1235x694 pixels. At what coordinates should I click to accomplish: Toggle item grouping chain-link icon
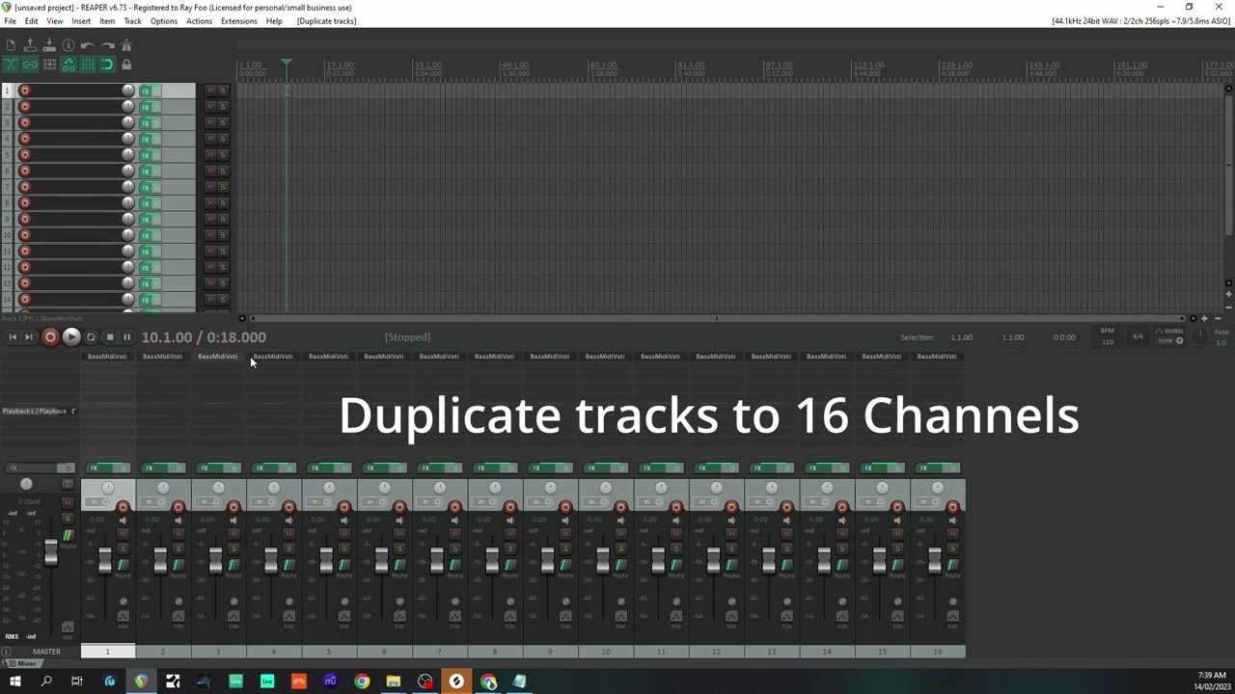click(30, 65)
